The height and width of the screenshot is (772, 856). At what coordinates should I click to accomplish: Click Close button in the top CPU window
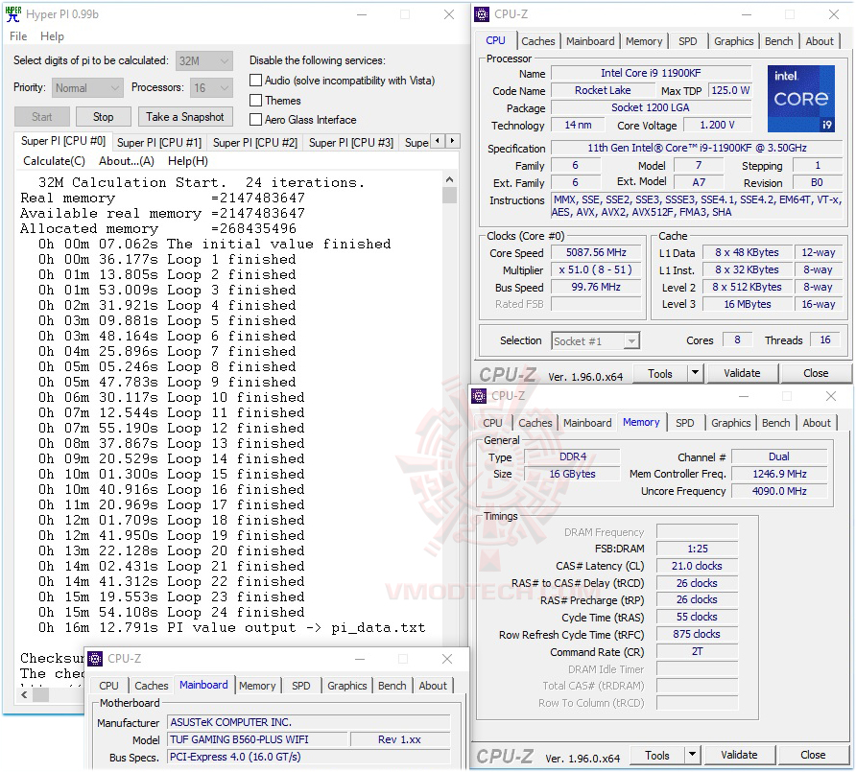pos(816,373)
